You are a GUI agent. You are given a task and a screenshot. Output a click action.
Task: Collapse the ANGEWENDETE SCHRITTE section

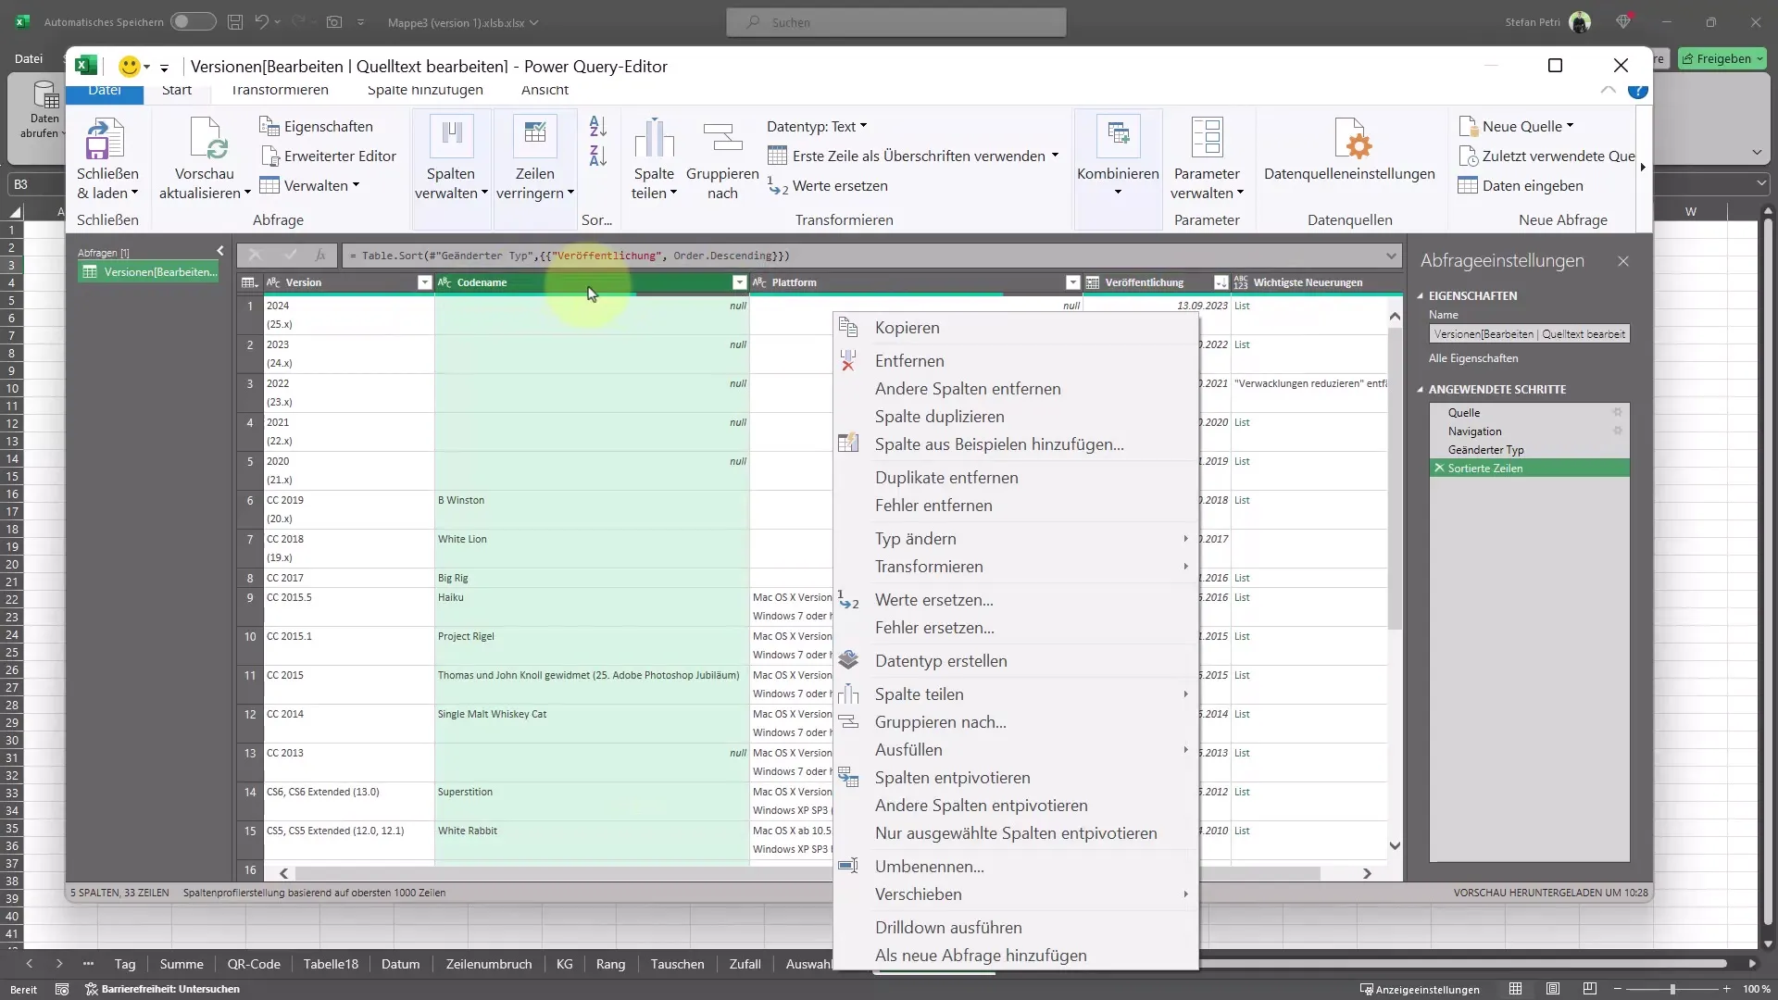tap(1421, 390)
